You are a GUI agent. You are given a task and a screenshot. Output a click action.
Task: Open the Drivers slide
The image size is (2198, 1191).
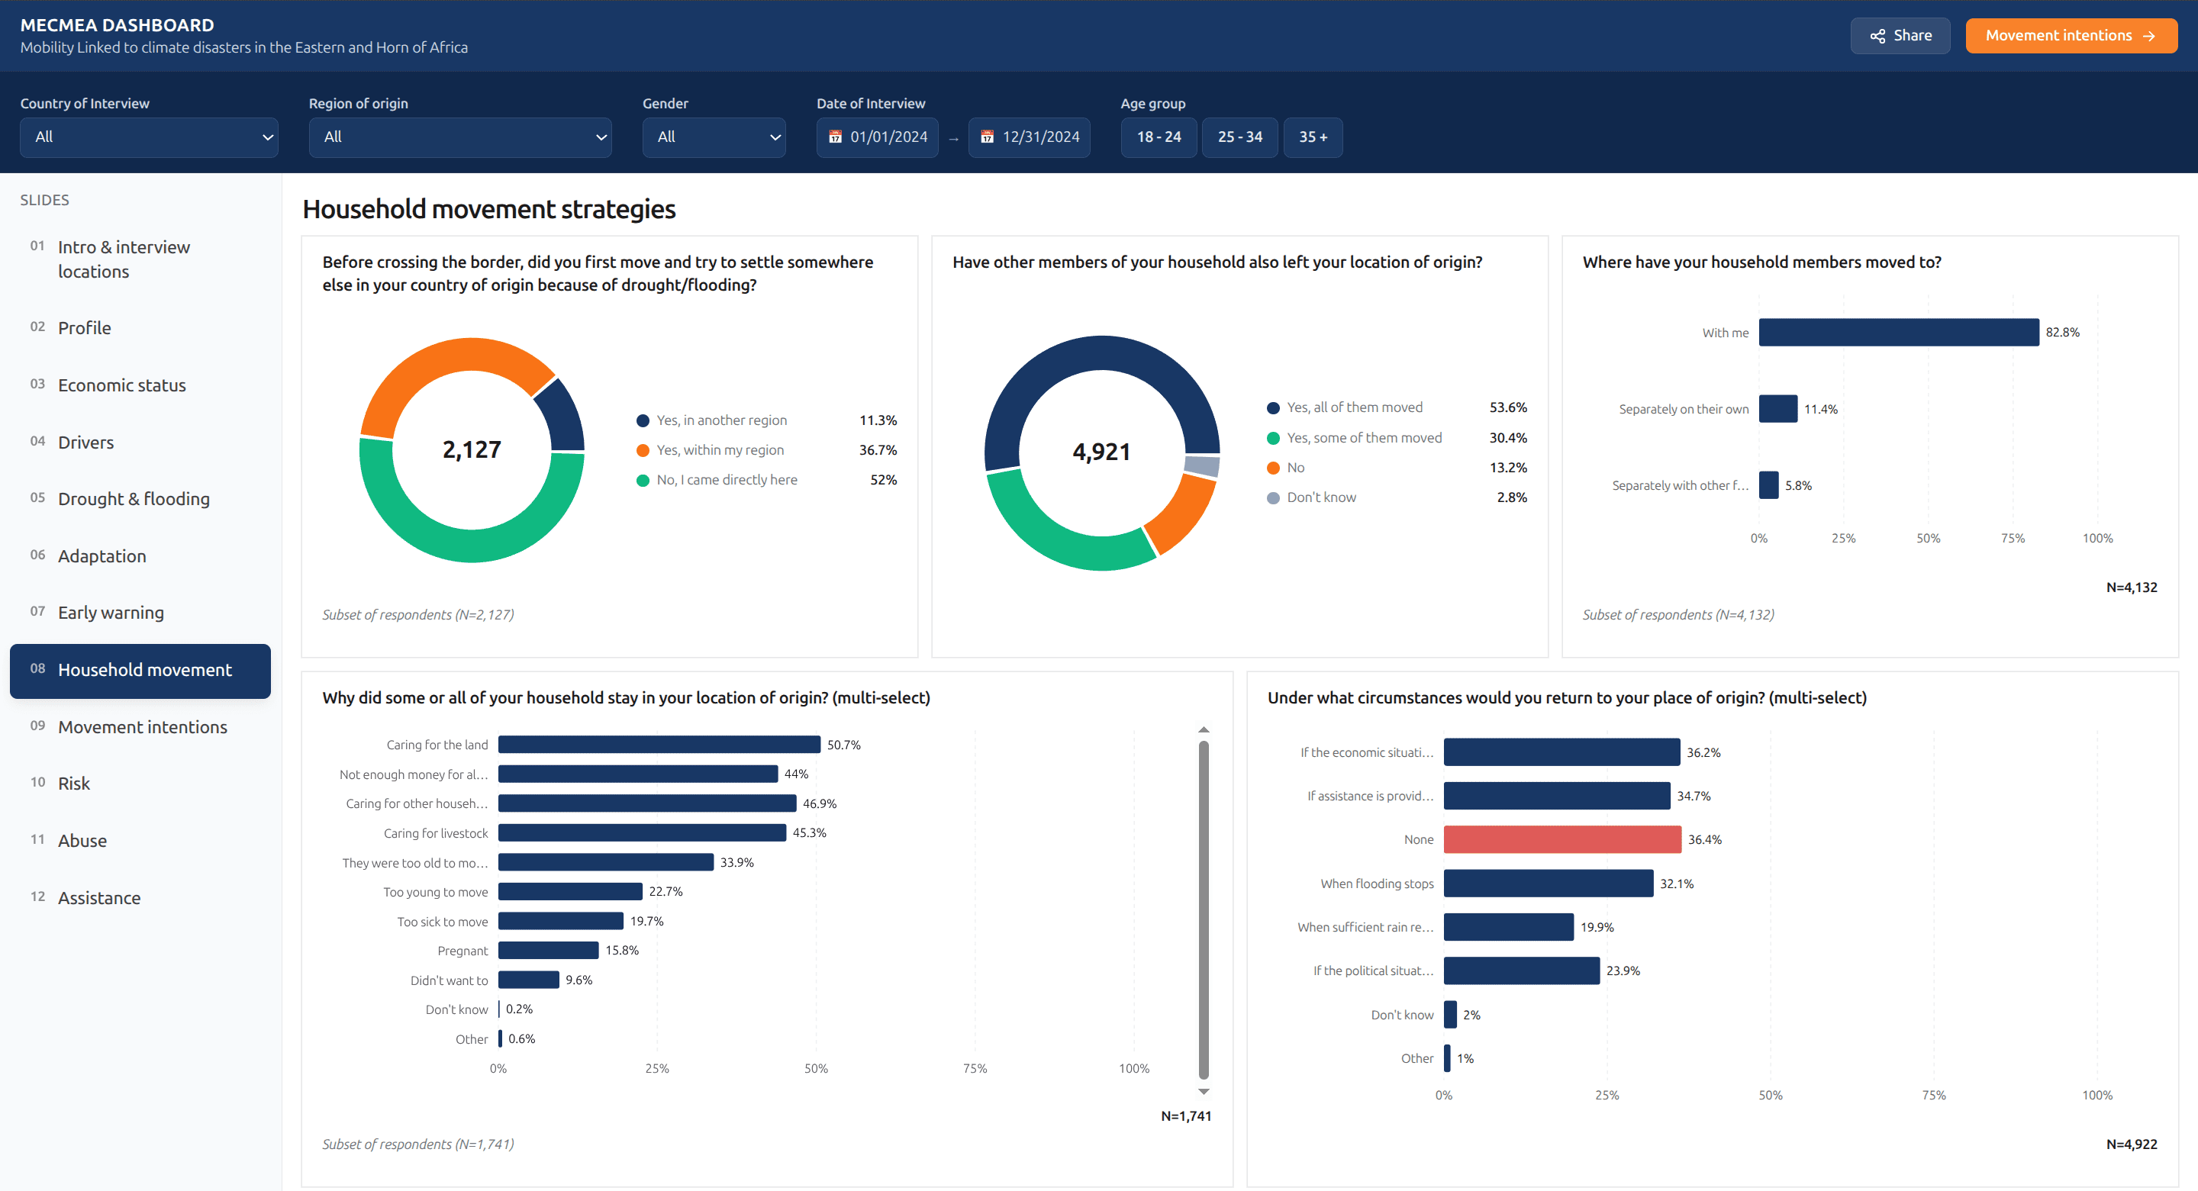(x=140, y=443)
